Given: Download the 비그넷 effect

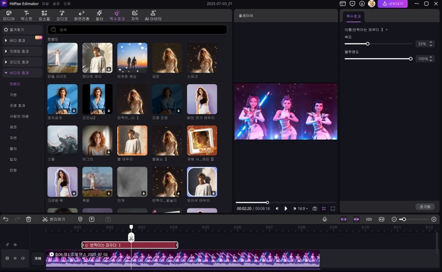Looking at the screenshot, I should click(x=109, y=152).
